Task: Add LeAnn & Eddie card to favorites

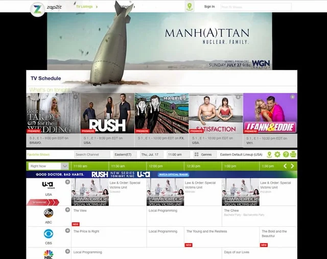Action: click(292, 97)
